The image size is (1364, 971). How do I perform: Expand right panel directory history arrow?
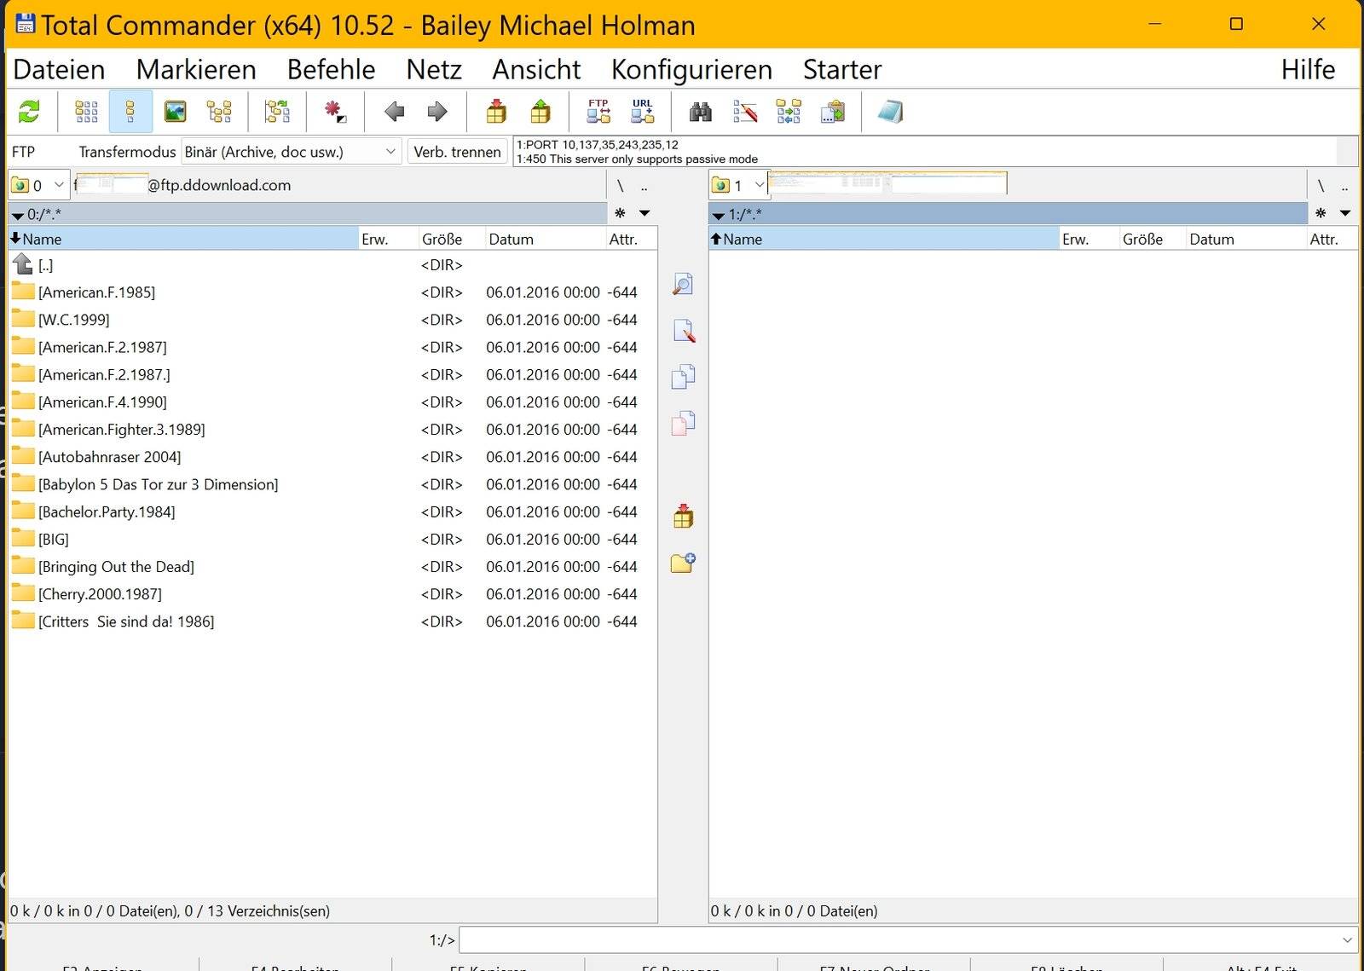tap(1345, 213)
